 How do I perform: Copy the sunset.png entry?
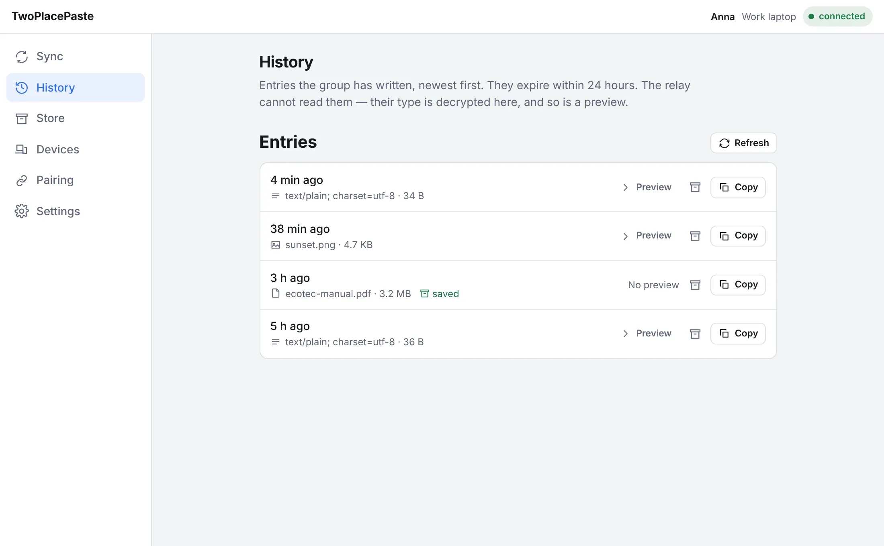tap(738, 236)
